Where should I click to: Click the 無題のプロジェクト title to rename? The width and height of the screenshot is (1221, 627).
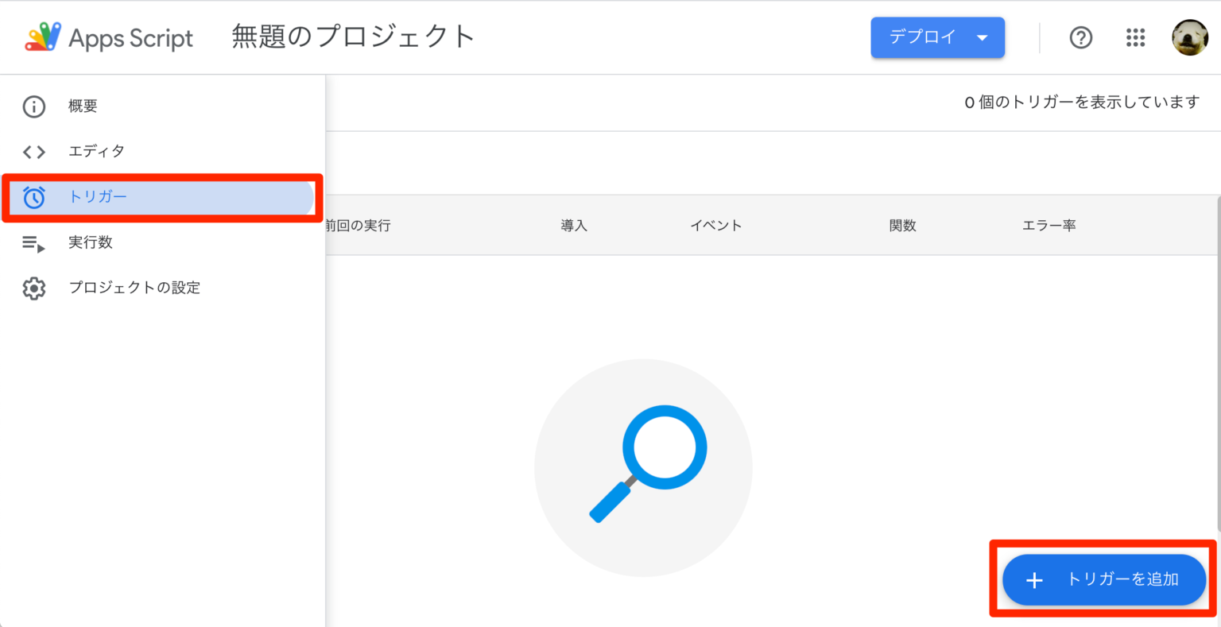tap(352, 37)
